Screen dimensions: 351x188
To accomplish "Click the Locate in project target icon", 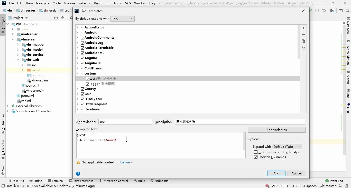I will click(x=56, y=18).
